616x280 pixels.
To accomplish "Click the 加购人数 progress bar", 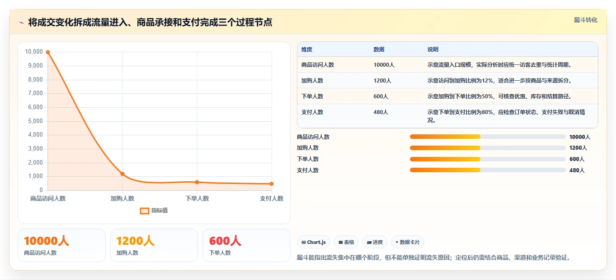I will [488, 148].
